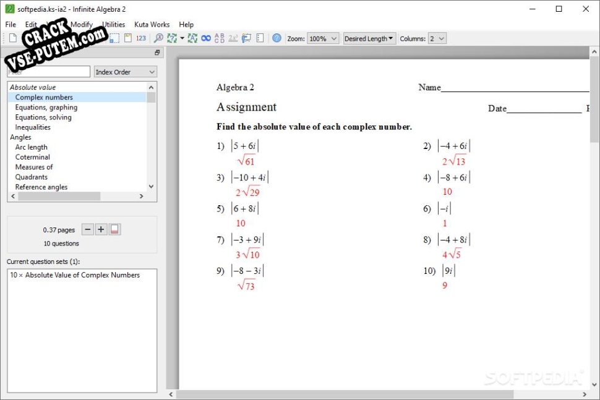Click the regenerate answers icon with letter A
600x400 pixels.
click(x=192, y=38)
